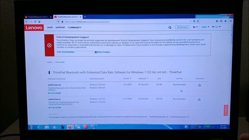The width and height of the screenshot is (249, 140).
Task: Toggle Firefox sidebar icon
Action: pos(221,21)
